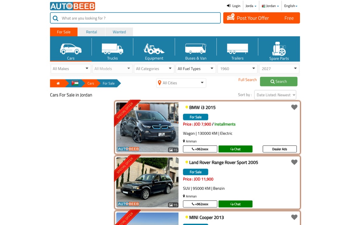Screen dimensions: 350x225
Task: Click the Range Rover For Sale badge
Action: point(196,172)
